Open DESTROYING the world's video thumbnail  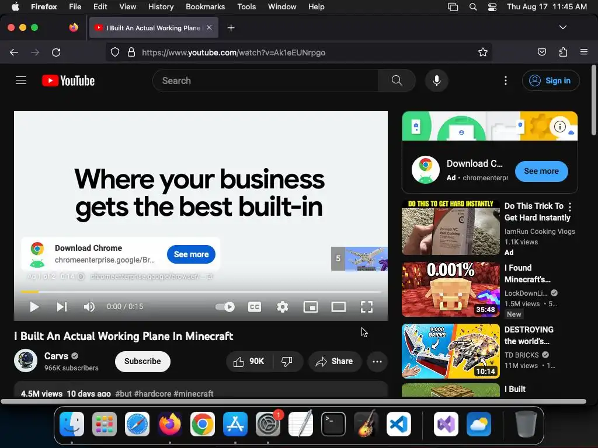click(x=451, y=351)
